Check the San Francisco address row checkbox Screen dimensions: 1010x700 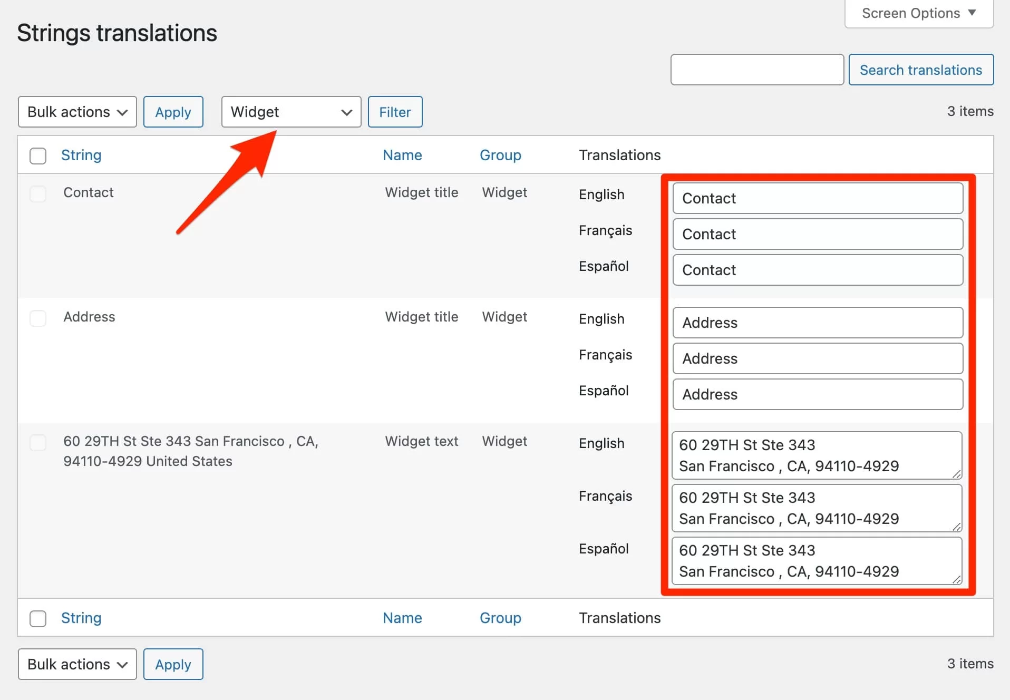click(38, 443)
